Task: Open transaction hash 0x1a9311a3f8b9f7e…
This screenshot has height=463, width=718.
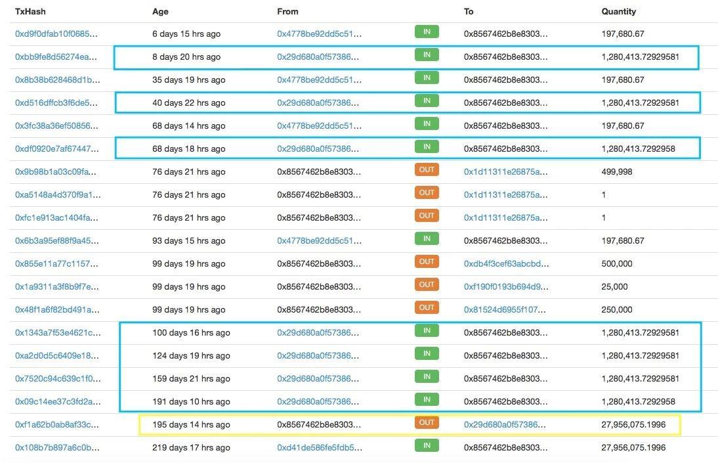Action: pyautogui.click(x=57, y=286)
